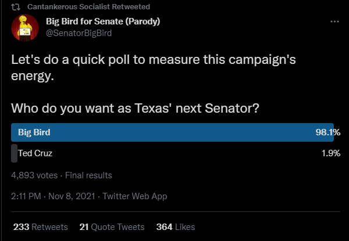Open the three-dot more options menu
Image resolution: width=349 pixels, height=241 pixels.
point(334,21)
